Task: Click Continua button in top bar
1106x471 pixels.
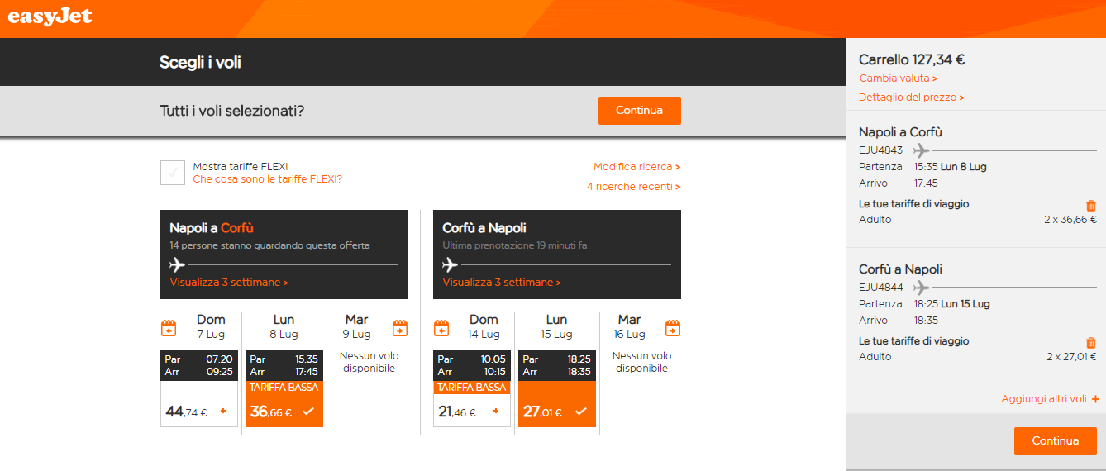Action: 640,111
